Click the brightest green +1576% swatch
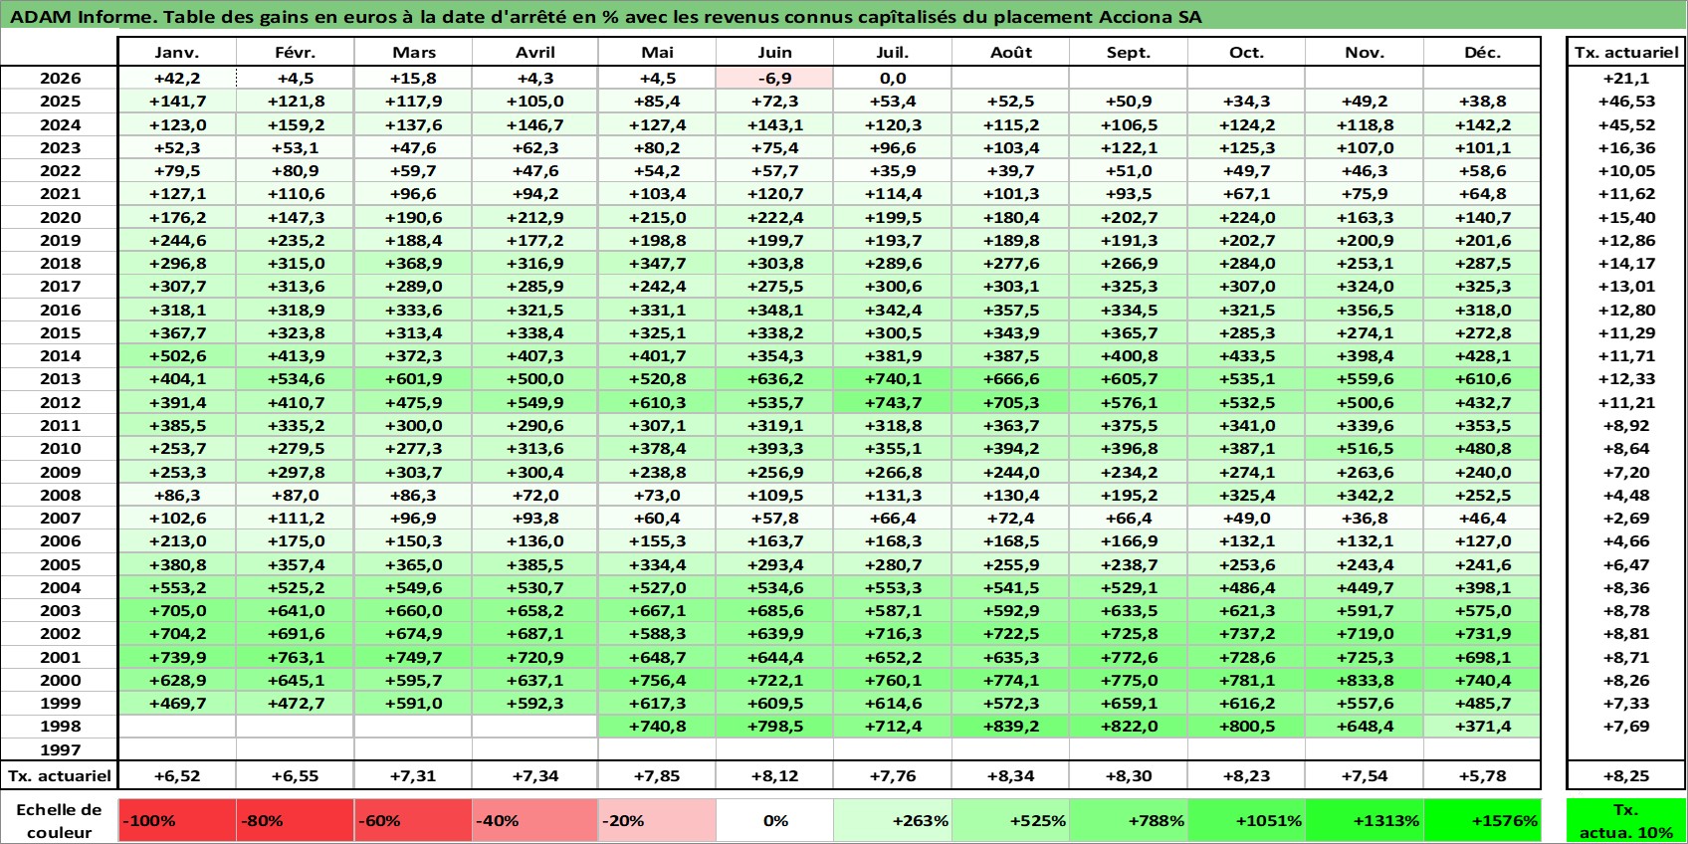1688x844 pixels. click(x=1482, y=820)
